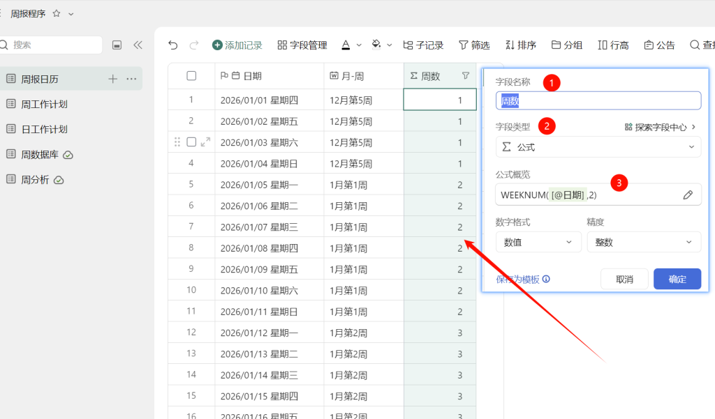Select row number 10 in the table
Viewport: 715px width, 419px height.
pyautogui.click(x=191, y=290)
